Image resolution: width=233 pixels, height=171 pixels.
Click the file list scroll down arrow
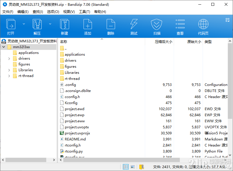click(230, 155)
